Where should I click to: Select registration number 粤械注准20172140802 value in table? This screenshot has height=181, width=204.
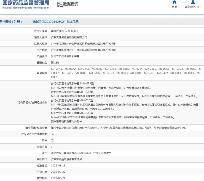[x=65, y=31]
